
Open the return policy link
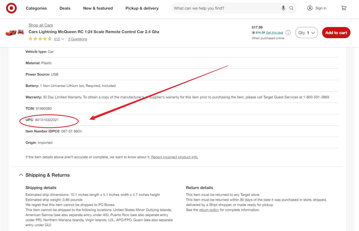coord(209,210)
